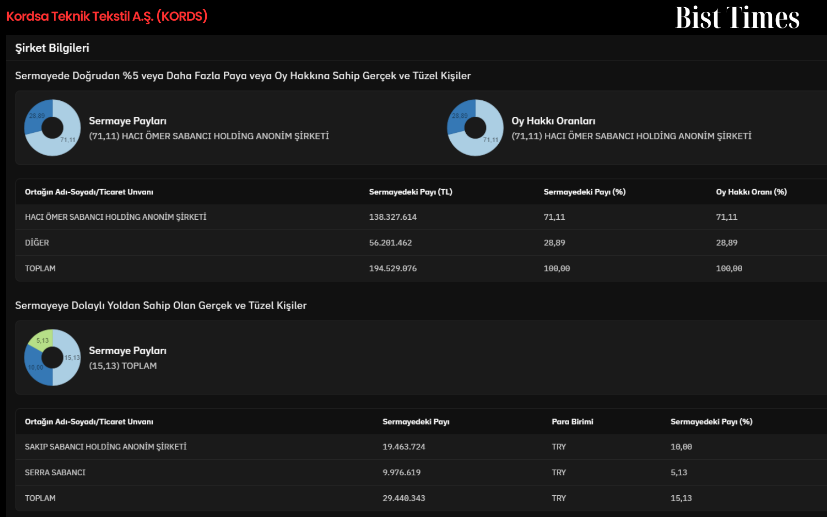Click the 5,13 percentage in the SERRA SABANCI row
The width and height of the screenshot is (827, 517).
point(679,473)
